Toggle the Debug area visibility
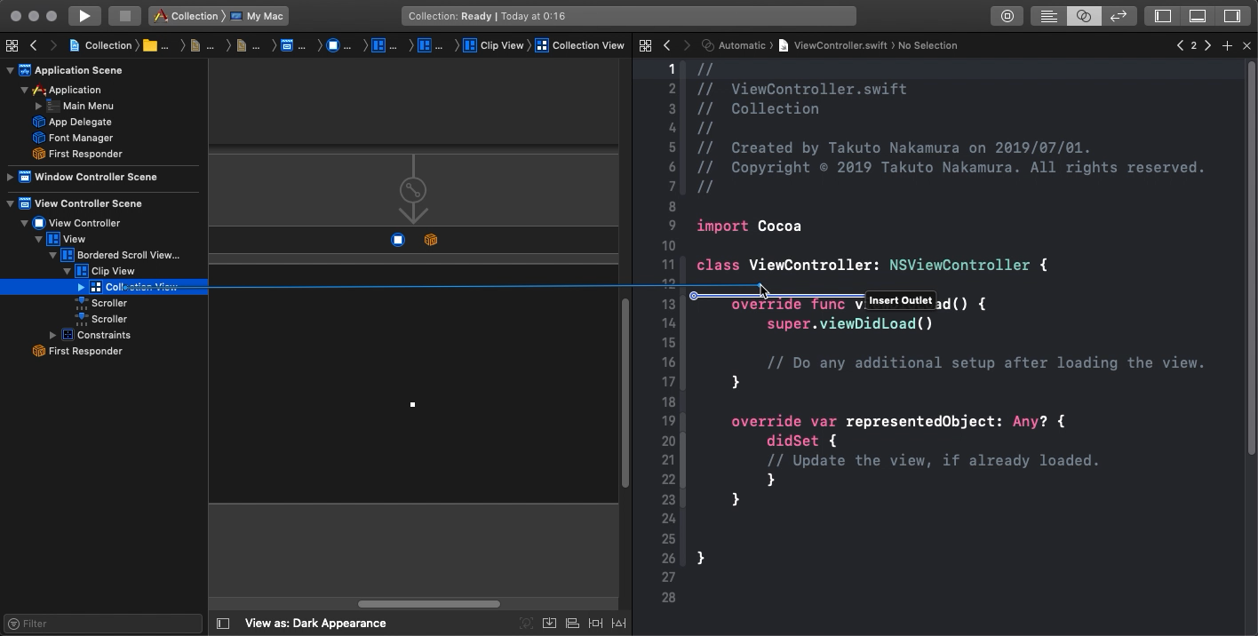Screen dimensions: 1258x636 (x=1198, y=16)
